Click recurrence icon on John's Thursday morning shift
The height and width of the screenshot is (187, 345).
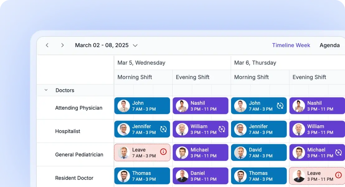point(280,106)
